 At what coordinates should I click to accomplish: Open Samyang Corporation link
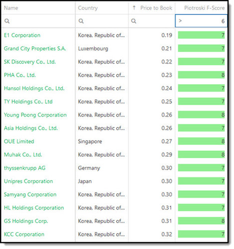30,194
